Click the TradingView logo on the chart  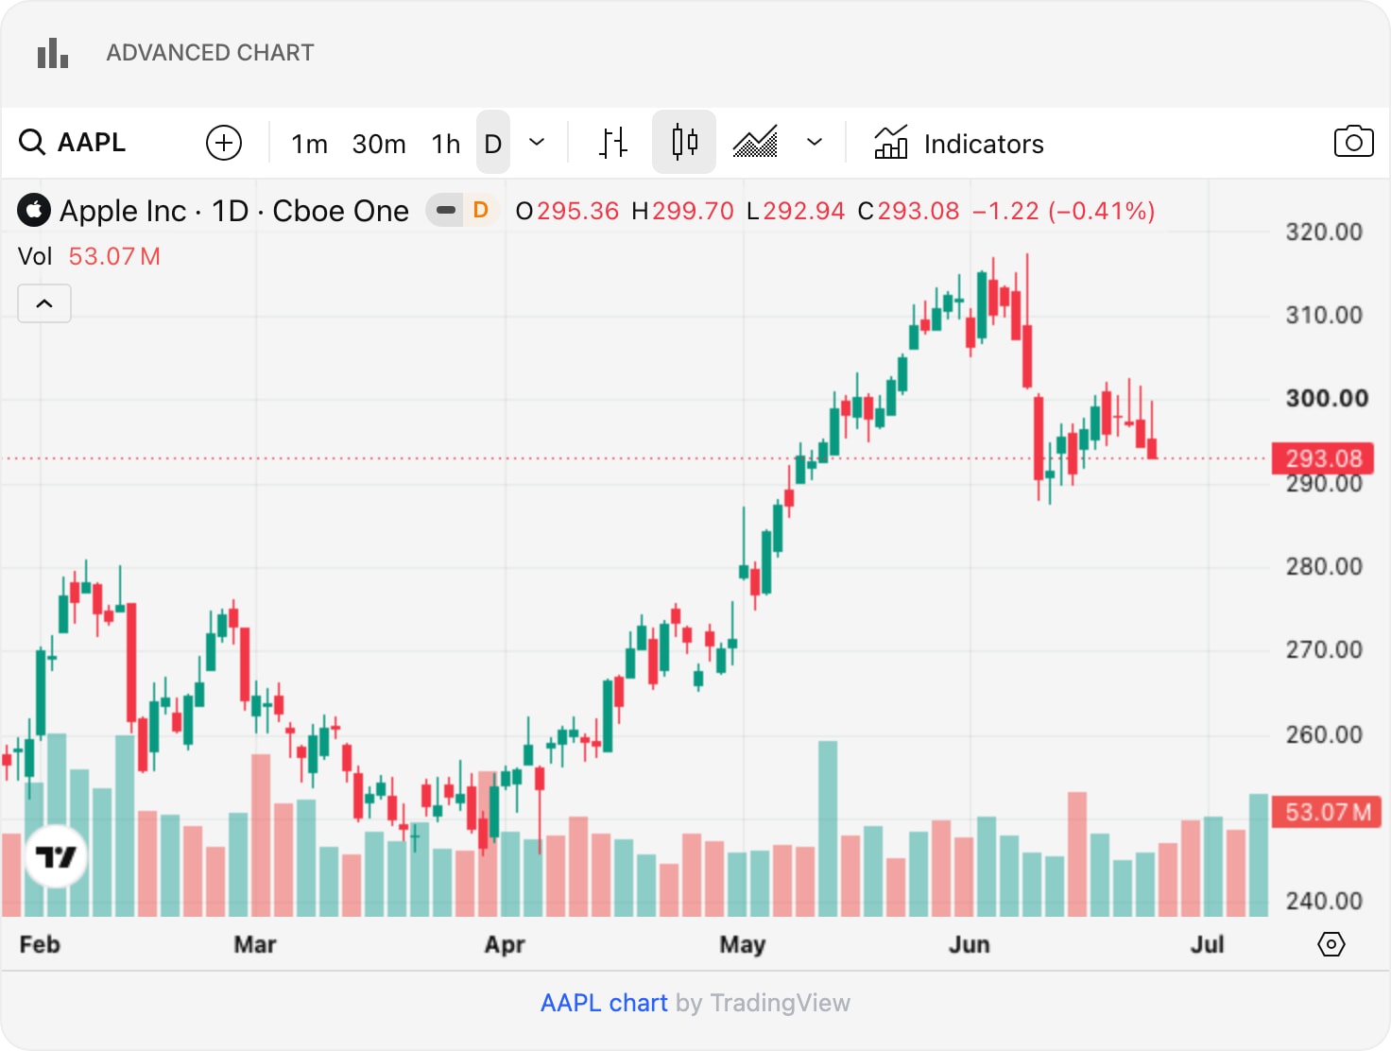tap(56, 857)
